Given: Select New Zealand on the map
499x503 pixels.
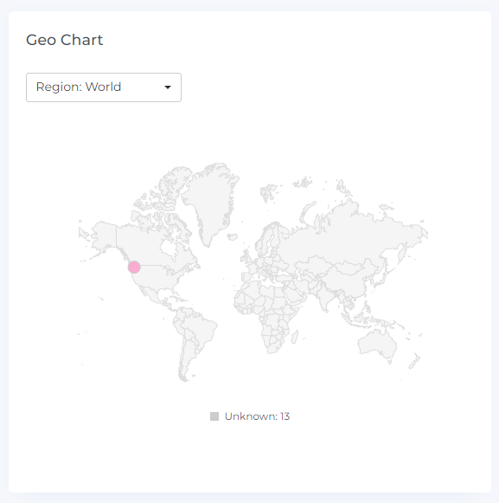Looking at the screenshot, I should [414, 361].
